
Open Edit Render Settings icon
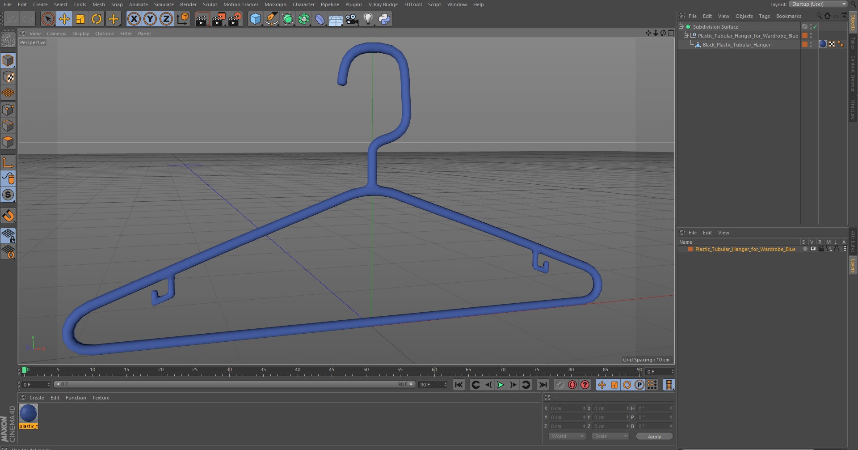pos(235,19)
